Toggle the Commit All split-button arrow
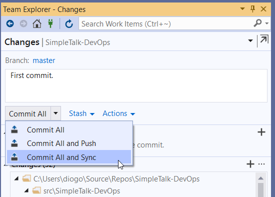This screenshot has width=275, height=197. point(56,113)
